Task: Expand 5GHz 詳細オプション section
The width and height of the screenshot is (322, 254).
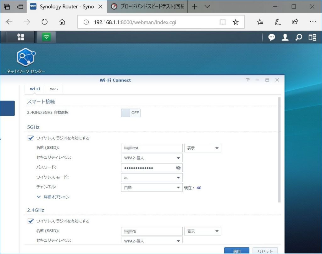Action: pyautogui.click(x=53, y=197)
